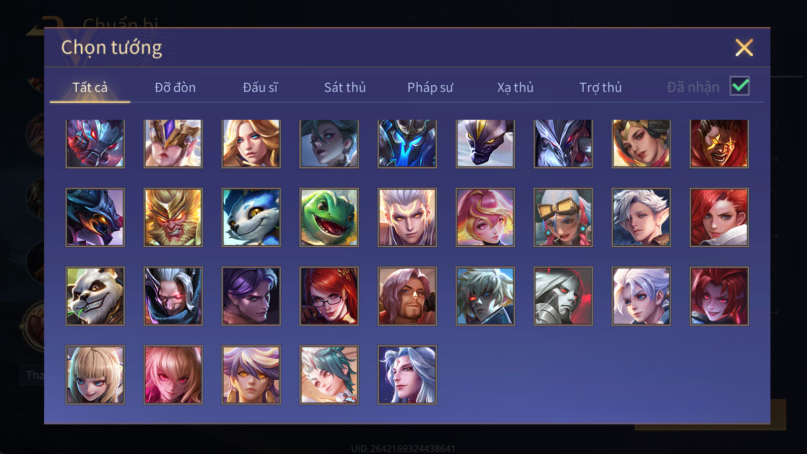Select the Tất cả tab
The width and height of the screenshot is (807, 454).
coord(90,87)
